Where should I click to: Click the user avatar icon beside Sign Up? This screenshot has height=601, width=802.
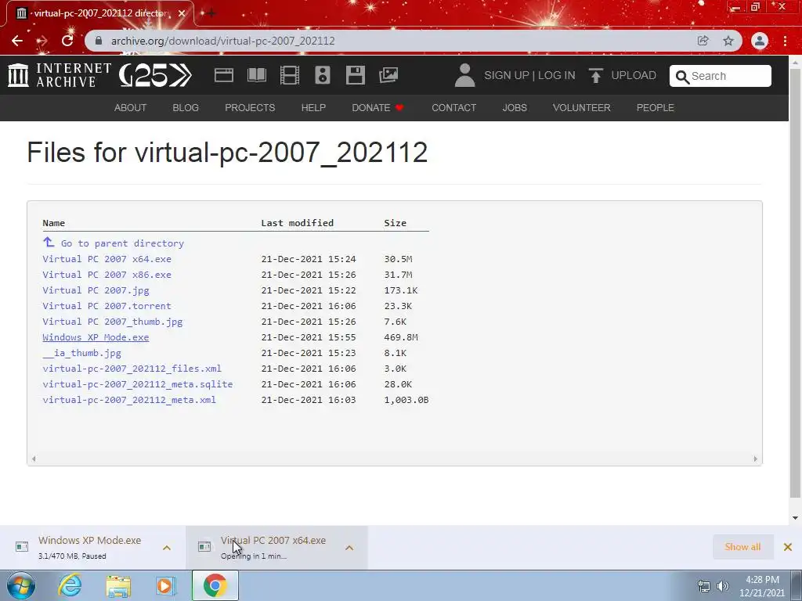[464, 75]
